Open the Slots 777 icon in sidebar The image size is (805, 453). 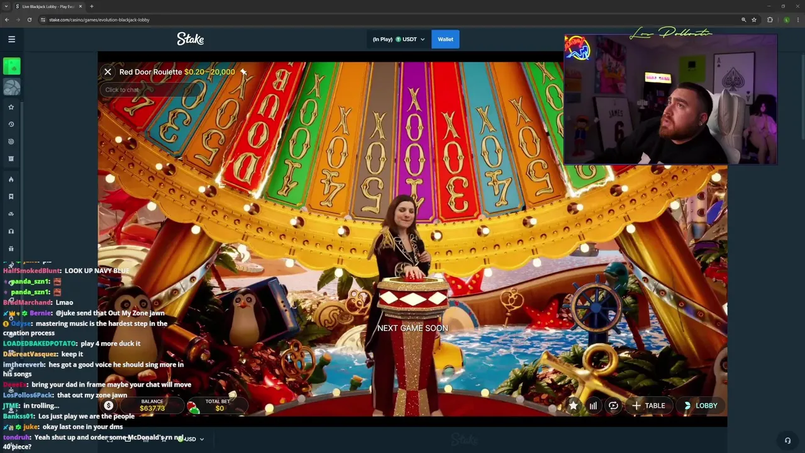click(x=11, y=214)
